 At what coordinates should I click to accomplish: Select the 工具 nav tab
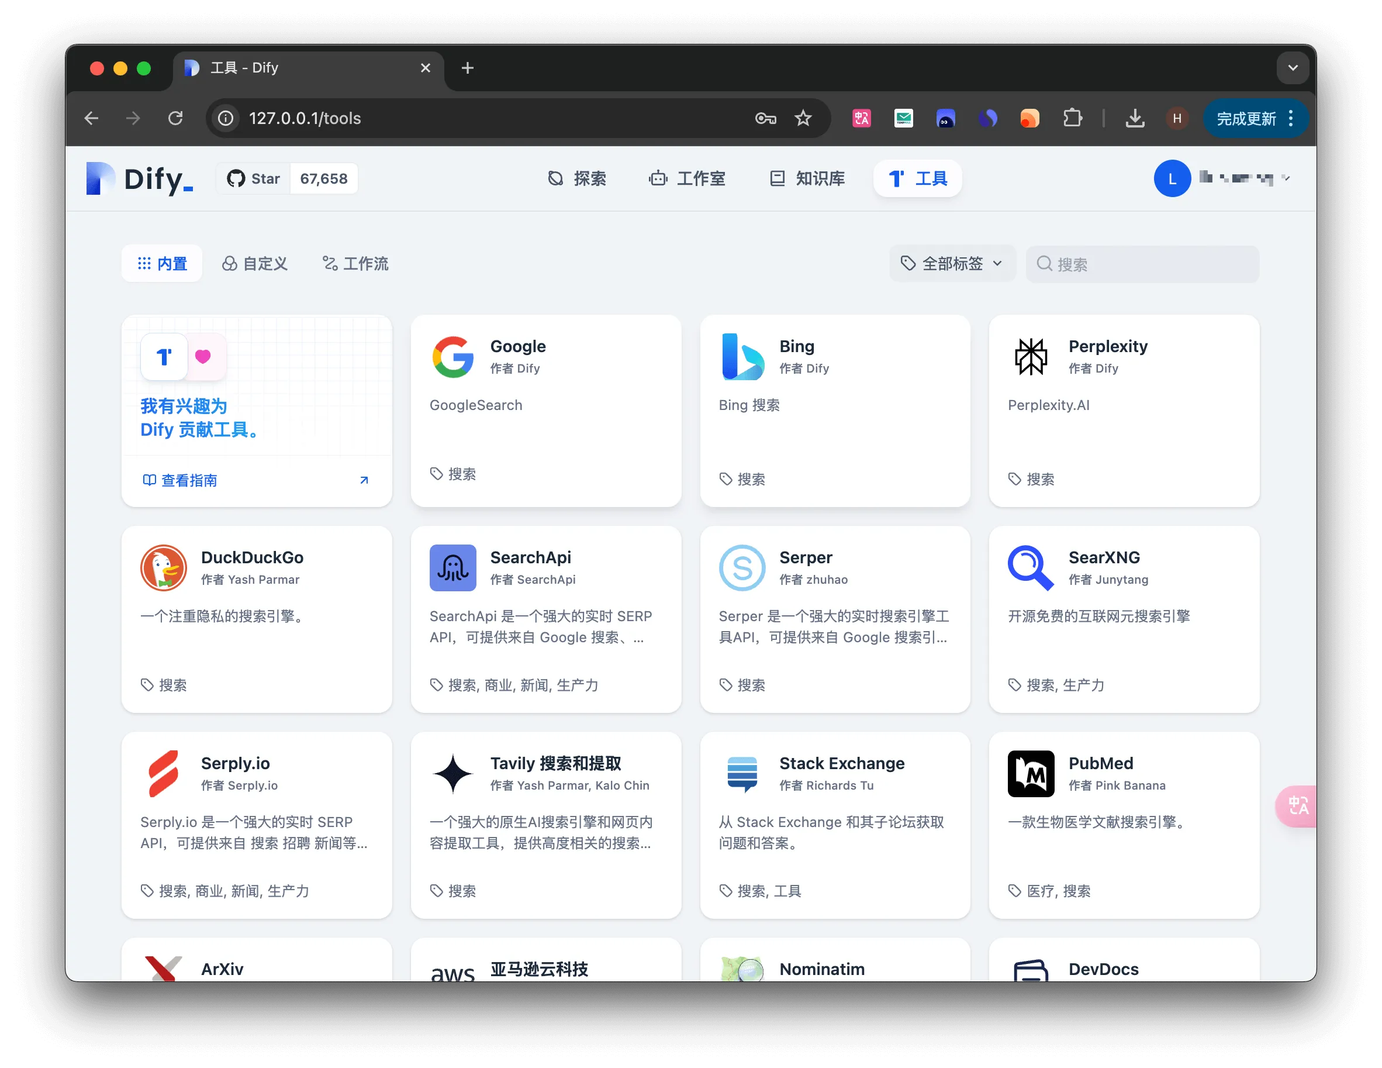pyautogui.click(x=918, y=178)
